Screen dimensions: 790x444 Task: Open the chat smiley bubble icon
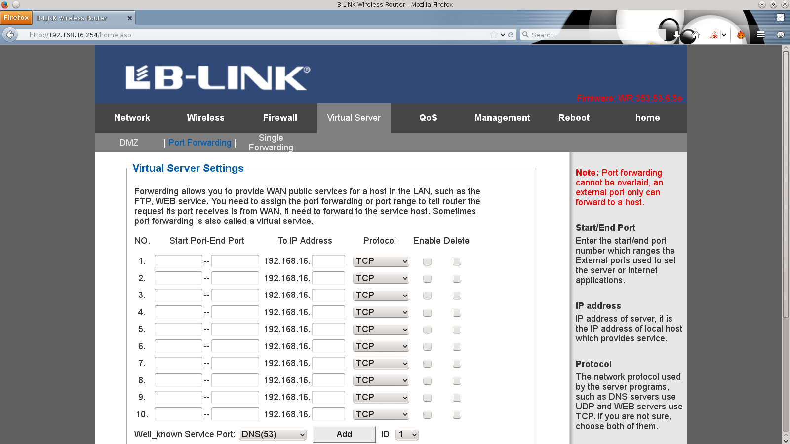click(781, 35)
